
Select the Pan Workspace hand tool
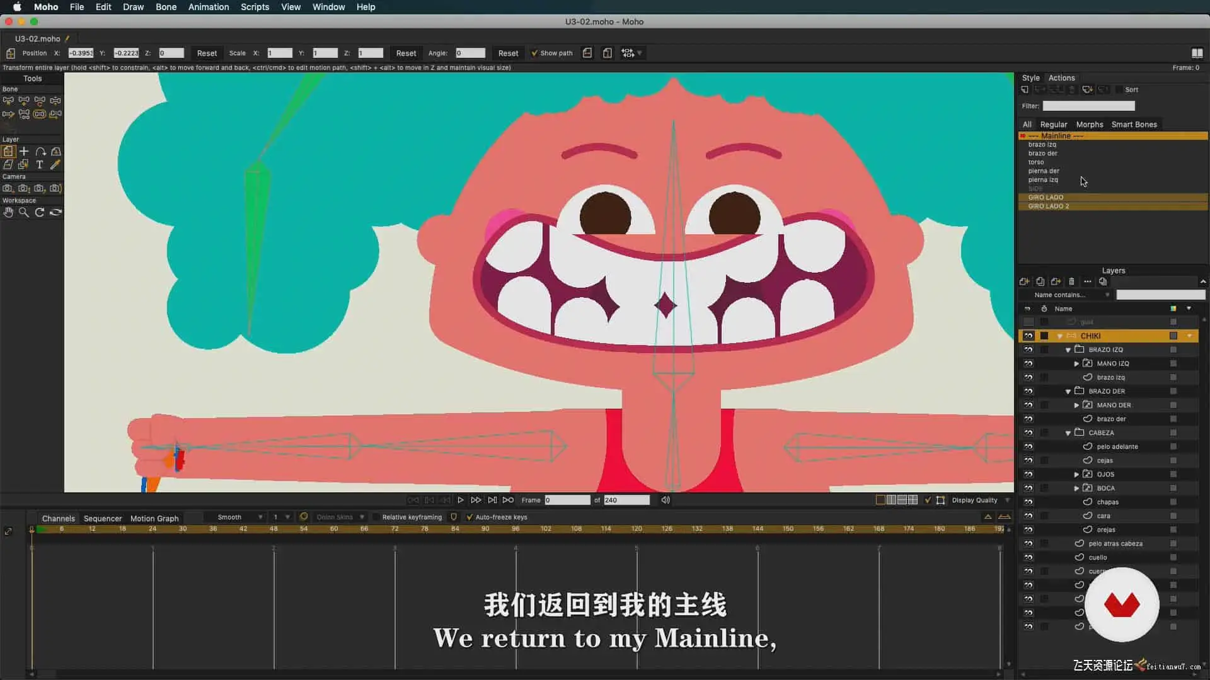pos(8,213)
